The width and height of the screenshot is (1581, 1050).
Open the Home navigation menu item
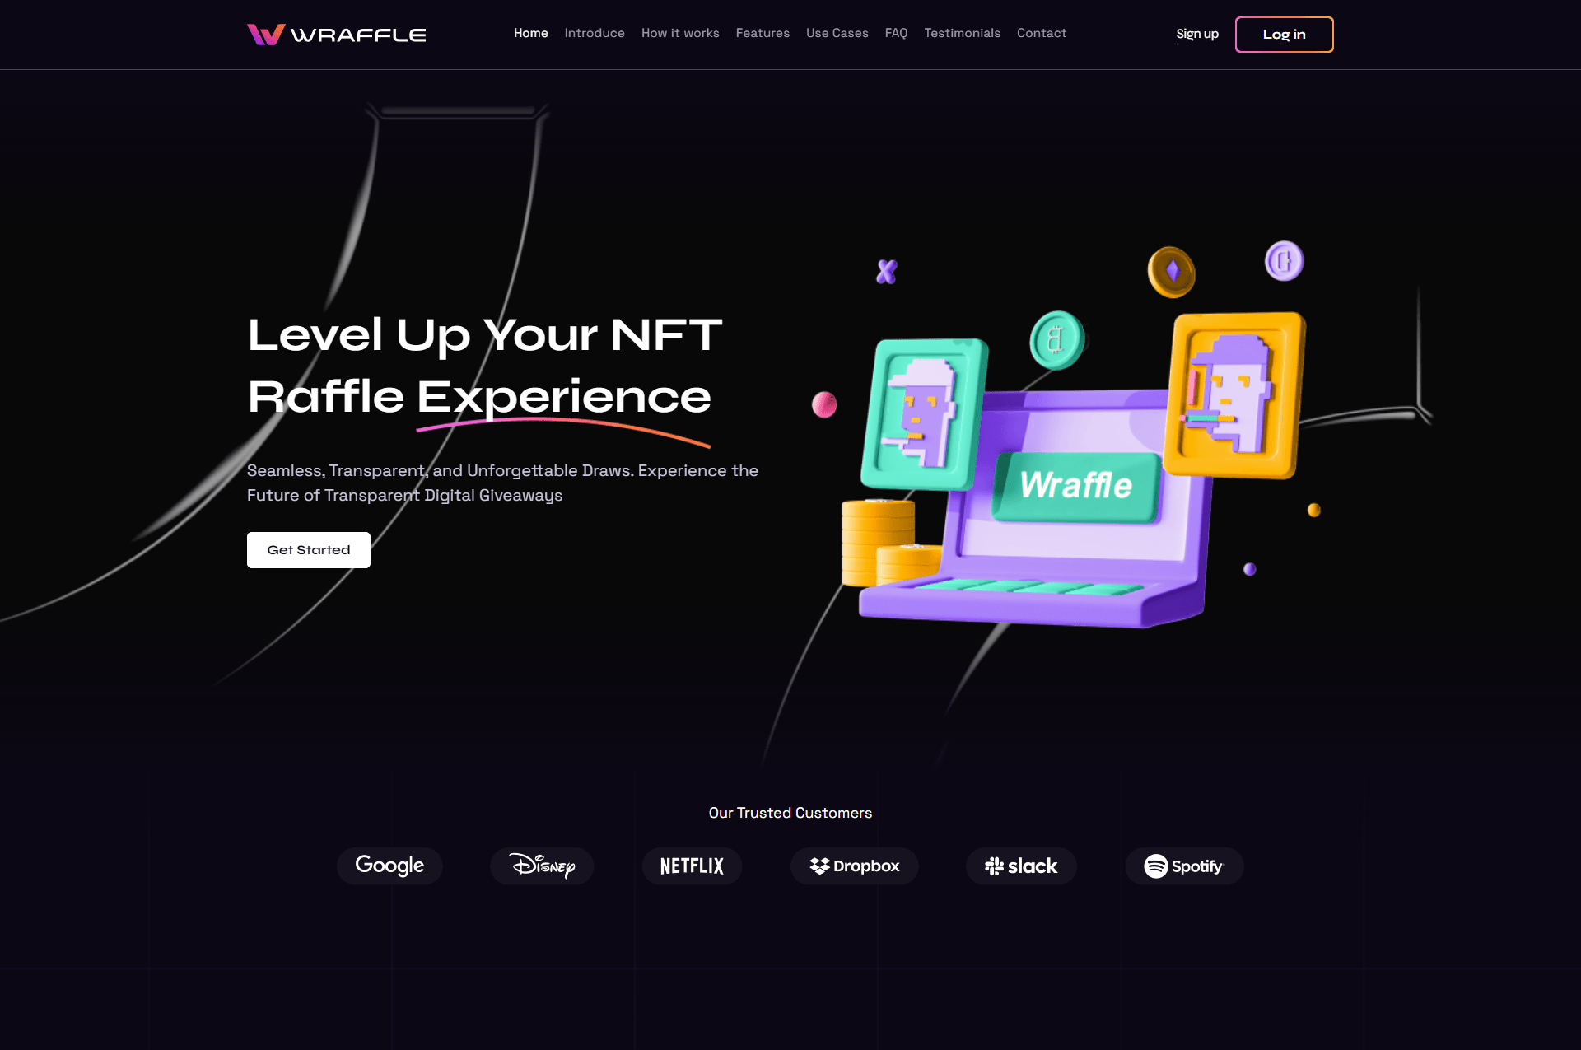(530, 33)
